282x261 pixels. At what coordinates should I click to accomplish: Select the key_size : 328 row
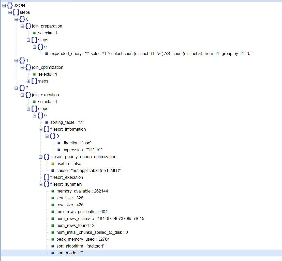(x=70, y=198)
